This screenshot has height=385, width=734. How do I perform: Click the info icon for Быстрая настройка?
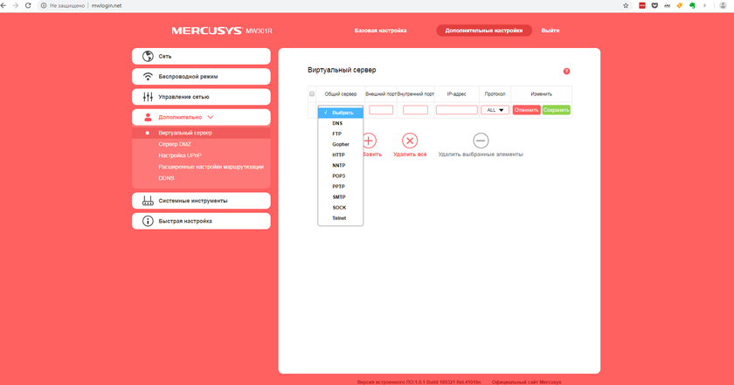click(x=148, y=221)
